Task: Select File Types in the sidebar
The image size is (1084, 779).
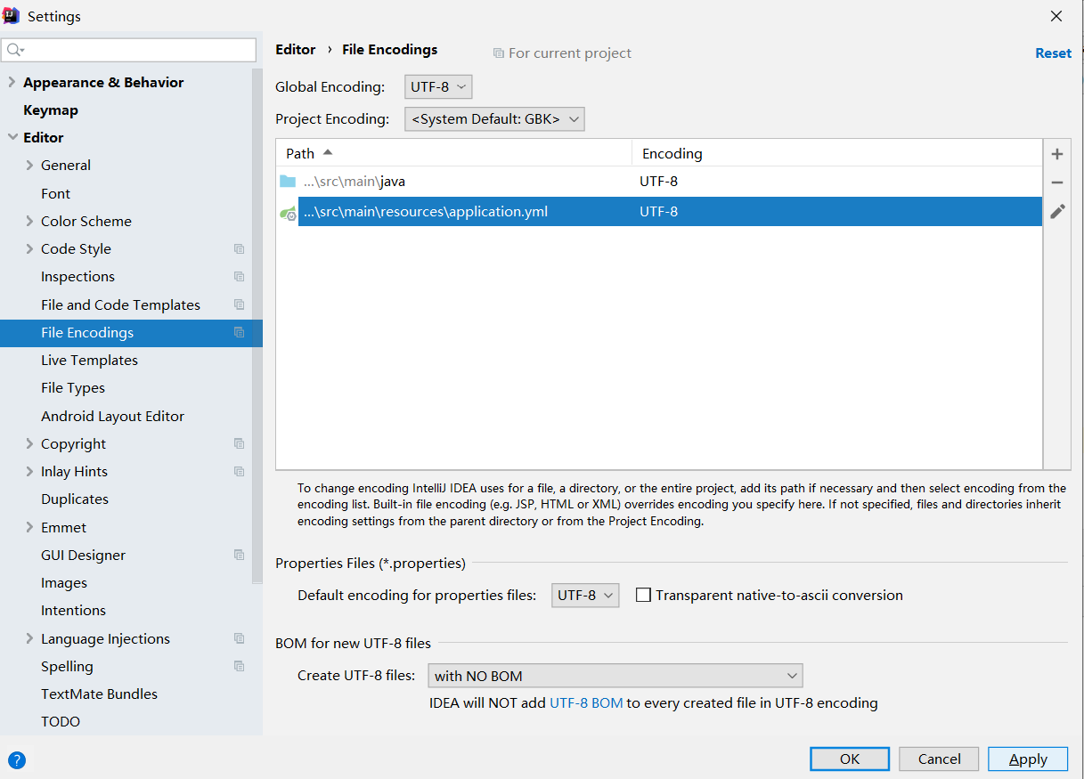Action: (74, 387)
